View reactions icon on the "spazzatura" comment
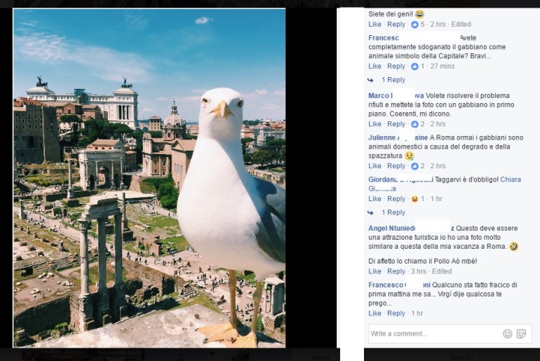540x361 pixels. pos(414,166)
